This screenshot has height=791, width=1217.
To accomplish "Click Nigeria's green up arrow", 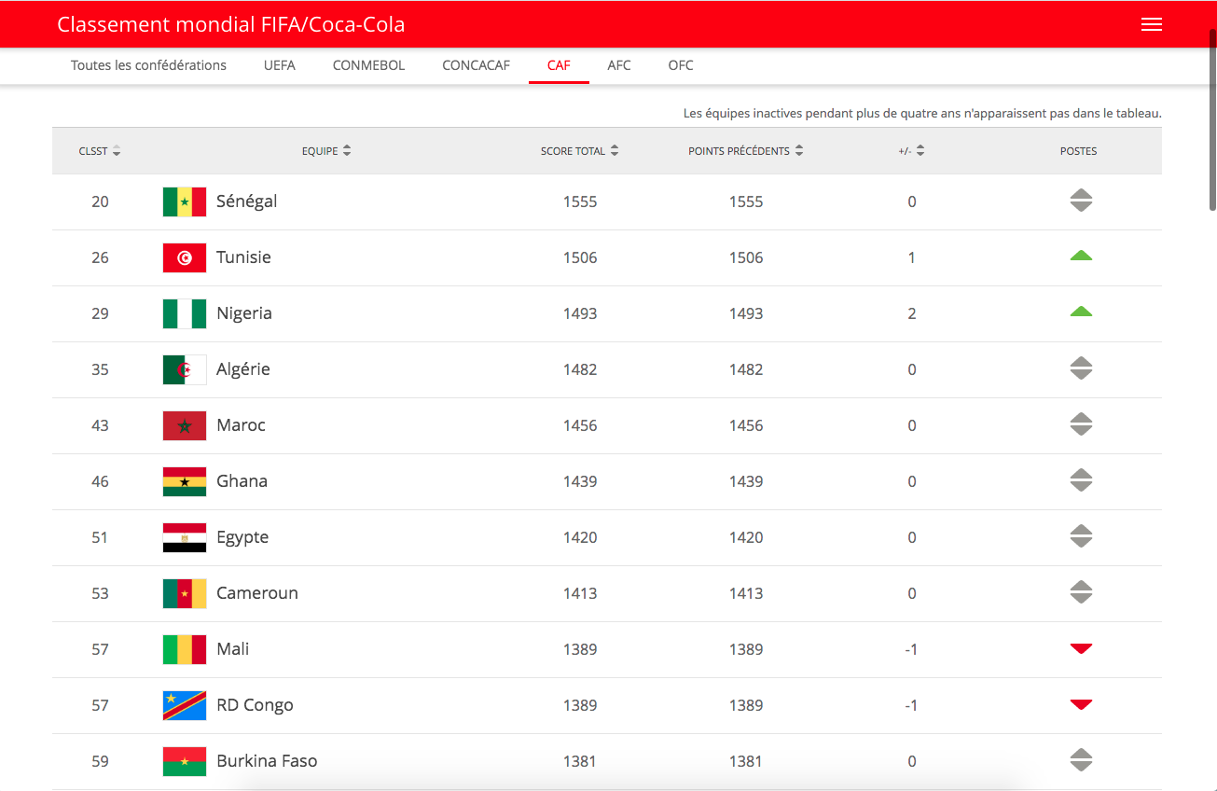I will point(1081,312).
